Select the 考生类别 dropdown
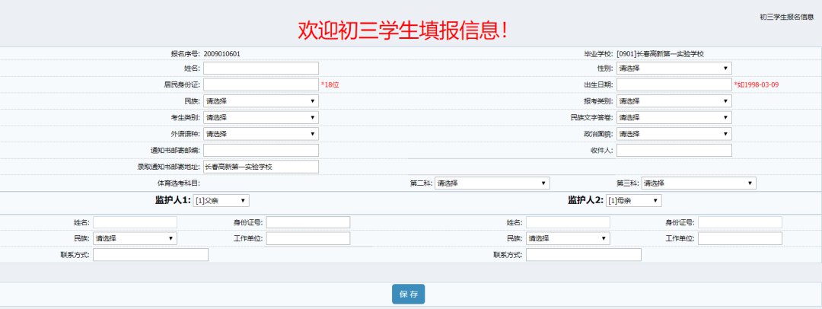 coord(260,118)
